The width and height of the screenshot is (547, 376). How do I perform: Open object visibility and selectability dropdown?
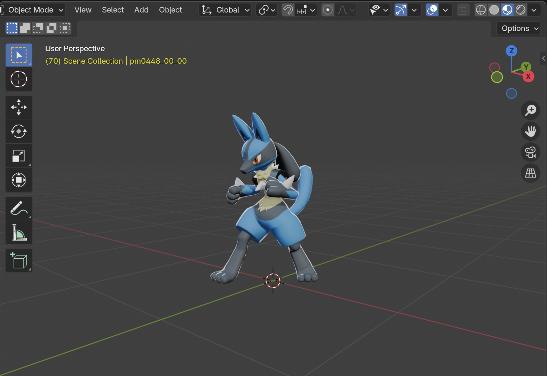379,10
